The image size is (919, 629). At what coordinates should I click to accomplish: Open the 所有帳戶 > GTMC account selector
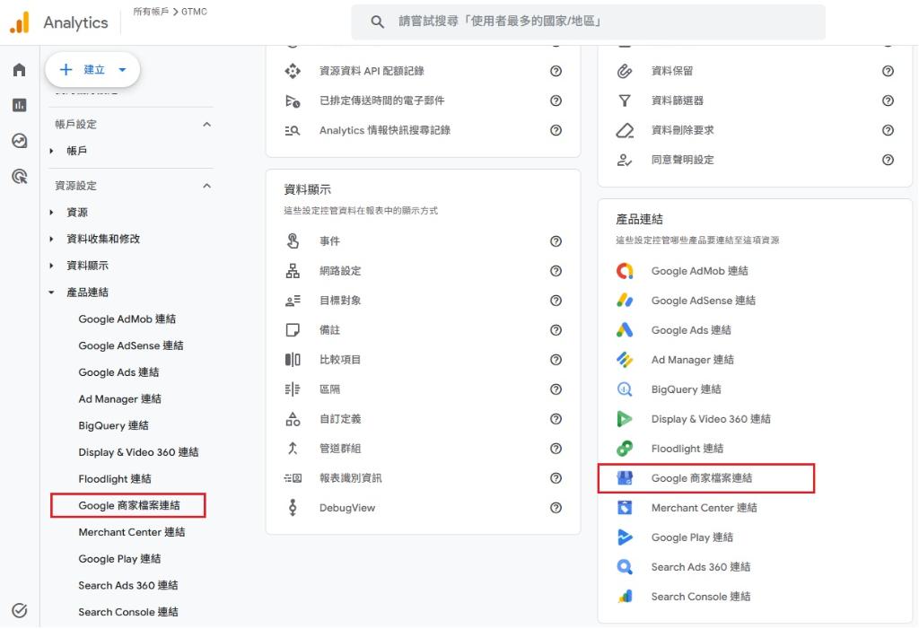[170, 12]
